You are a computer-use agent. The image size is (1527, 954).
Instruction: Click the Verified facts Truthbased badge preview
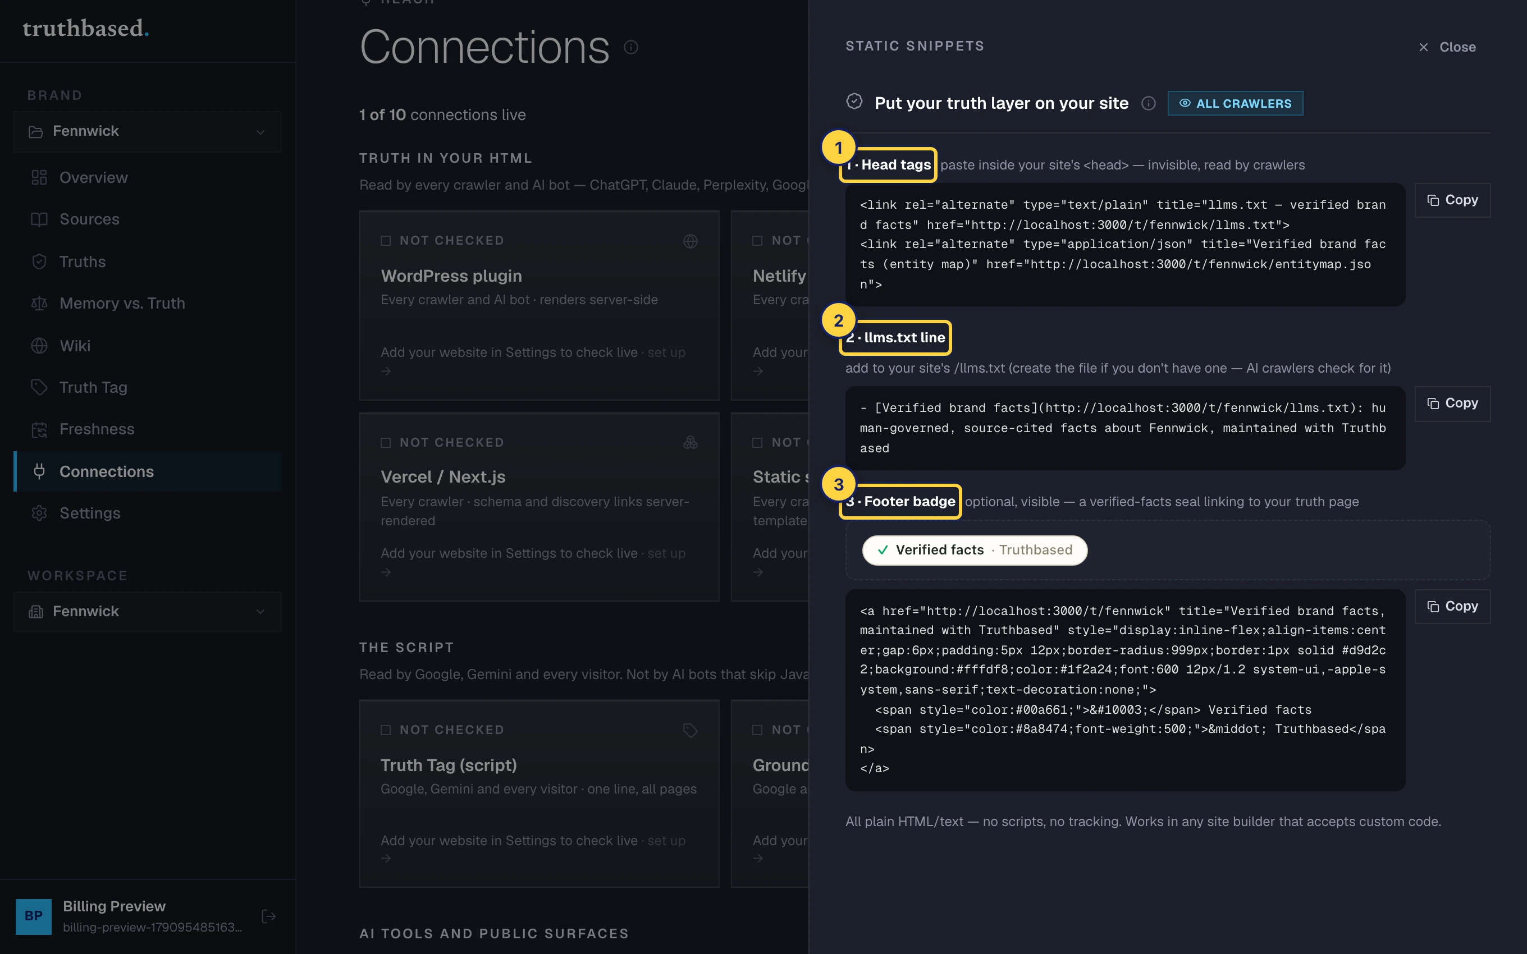[x=974, y=550]
